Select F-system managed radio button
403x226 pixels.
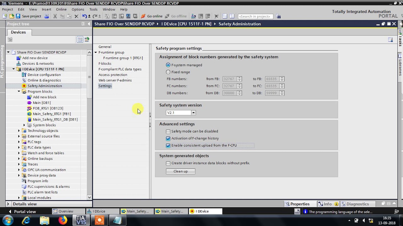coord(168,65)
